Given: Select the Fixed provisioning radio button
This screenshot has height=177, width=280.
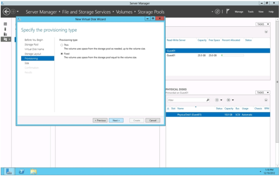Looking at the screenshot, I should 62,54.
